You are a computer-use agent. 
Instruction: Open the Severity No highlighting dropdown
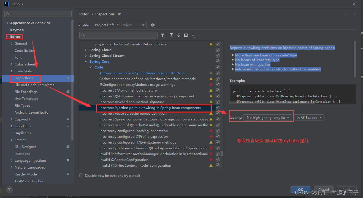click(268, 117)
